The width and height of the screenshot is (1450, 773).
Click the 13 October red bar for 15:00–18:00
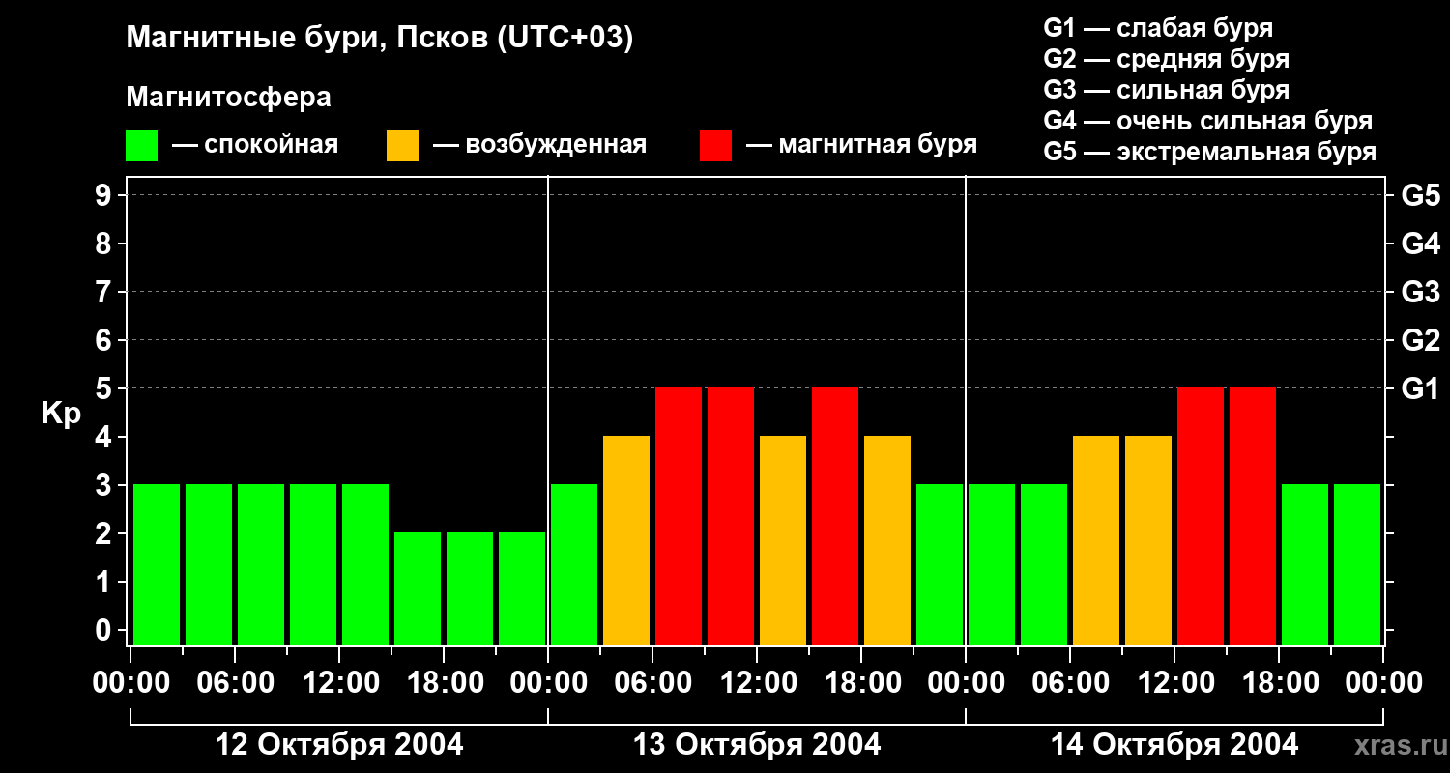tap(835, 516)
